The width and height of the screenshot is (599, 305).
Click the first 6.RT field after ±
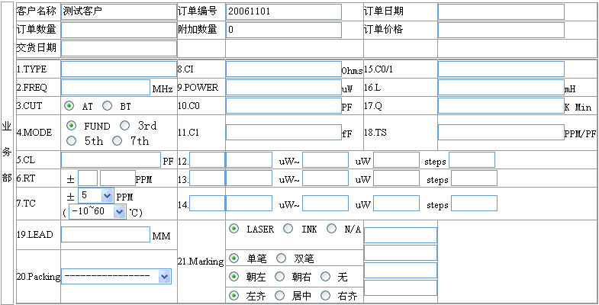tap(88, 178)
